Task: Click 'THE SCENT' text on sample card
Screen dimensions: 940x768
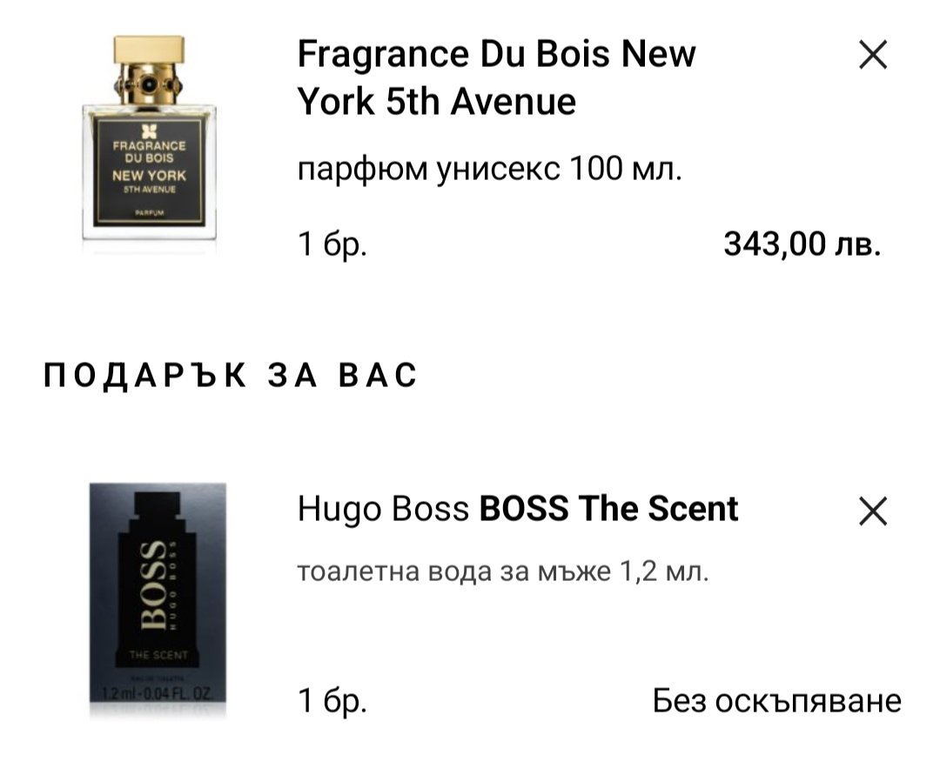Action: click(158, 656)
